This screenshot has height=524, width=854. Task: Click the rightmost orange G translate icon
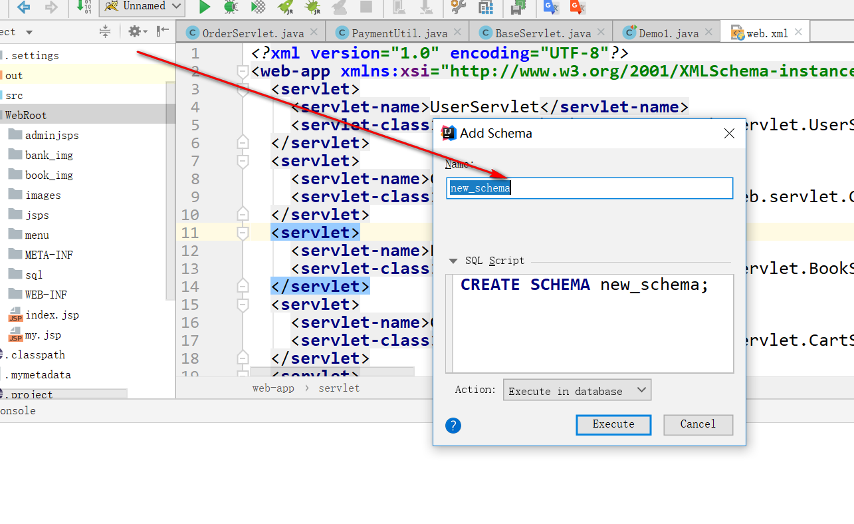pyautogui.click(x=577, y=8)
